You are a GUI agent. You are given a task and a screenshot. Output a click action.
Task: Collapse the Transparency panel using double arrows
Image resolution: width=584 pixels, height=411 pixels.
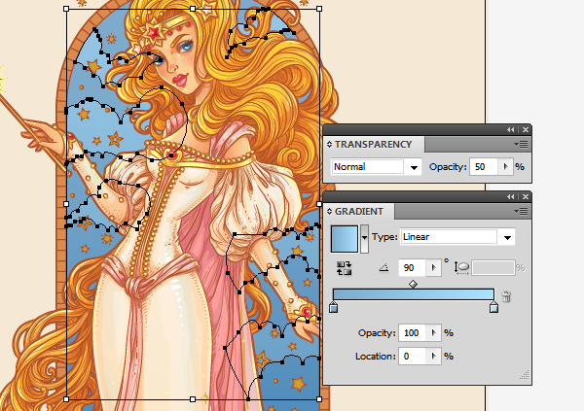pyautogui.click(x=510, y=129)
